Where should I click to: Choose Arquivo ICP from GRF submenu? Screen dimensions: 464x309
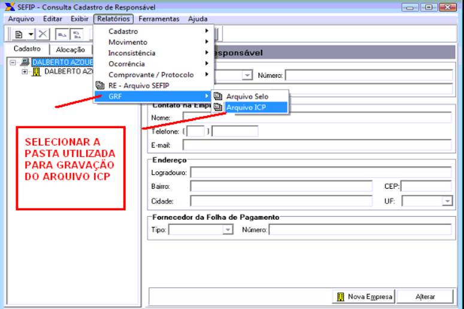tap(250, 107)
